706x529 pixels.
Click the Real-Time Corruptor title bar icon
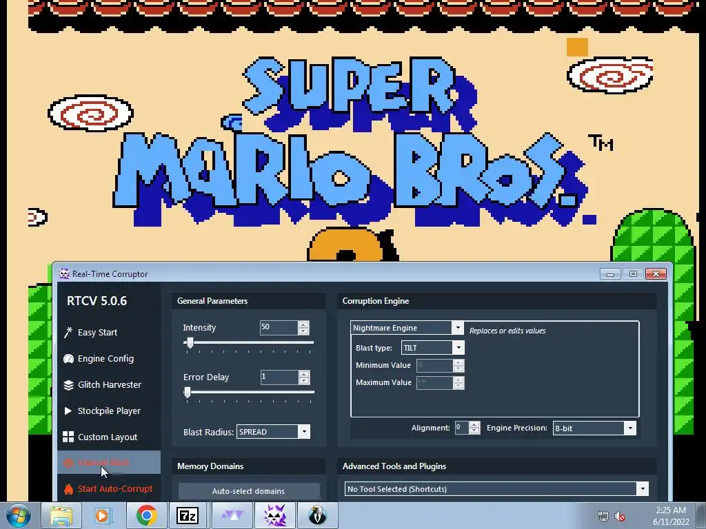tap(64, 273)
